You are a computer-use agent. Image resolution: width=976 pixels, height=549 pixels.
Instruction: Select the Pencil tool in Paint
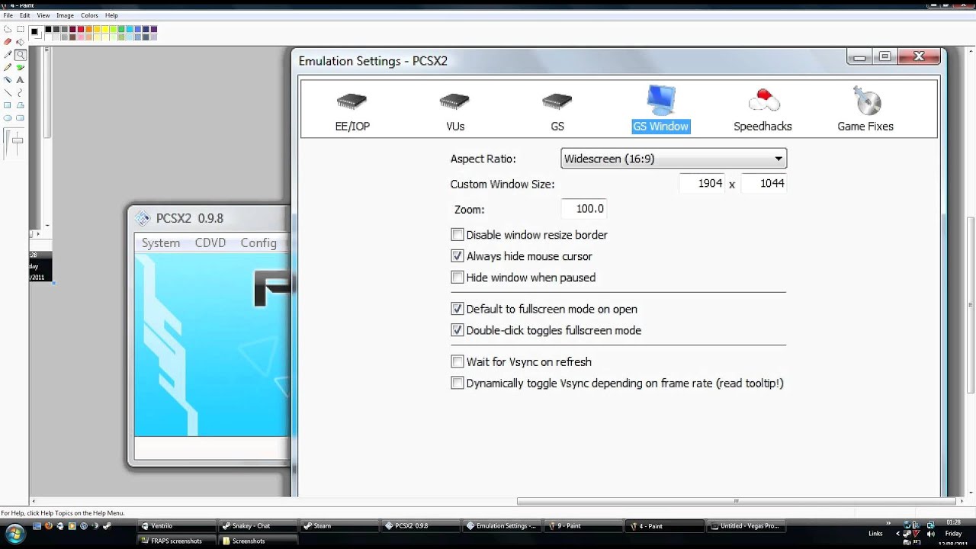click(x=8, y=67)
